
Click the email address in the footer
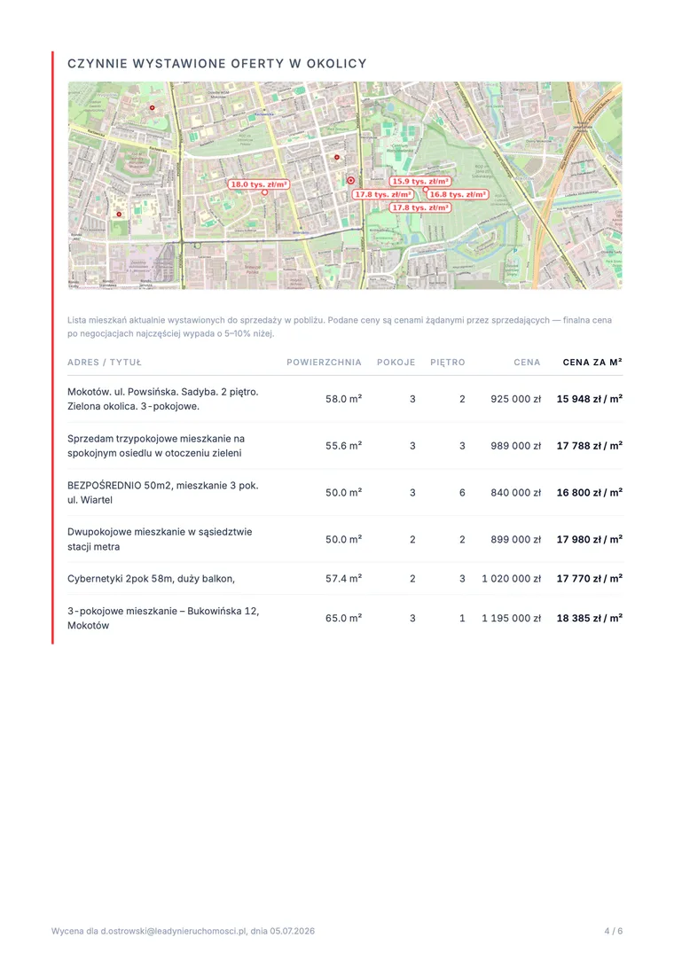(x=174, y=931)
